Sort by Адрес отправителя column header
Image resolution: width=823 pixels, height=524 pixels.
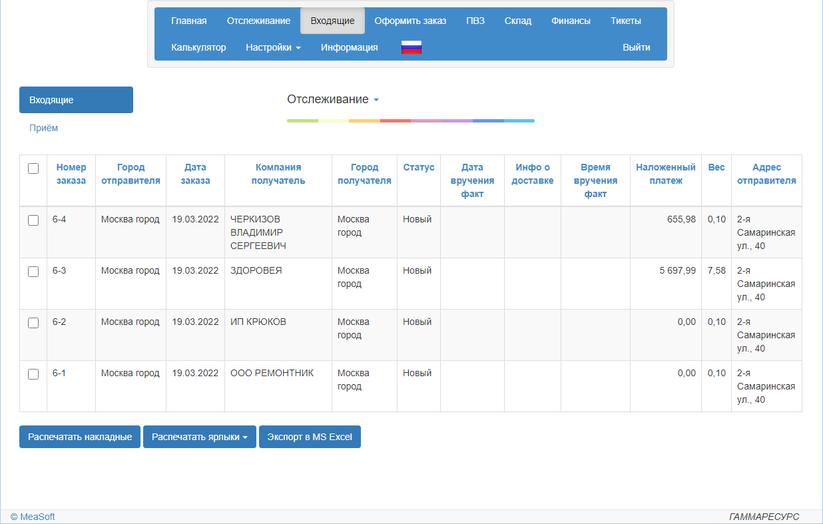(766, 174)
